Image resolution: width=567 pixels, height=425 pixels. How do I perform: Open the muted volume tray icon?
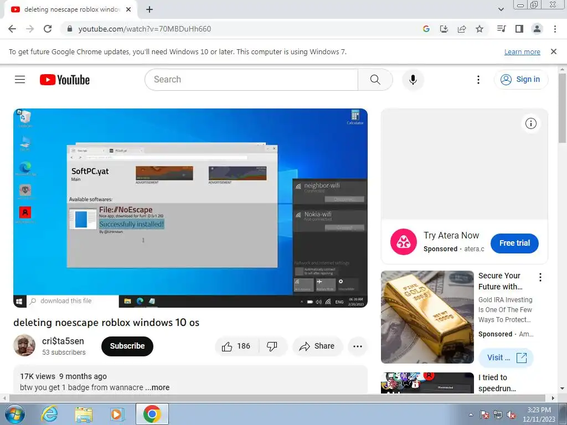click(x=511, y=415)
